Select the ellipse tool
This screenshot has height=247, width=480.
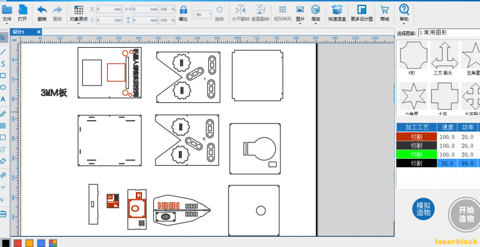[x=3, y=87]
